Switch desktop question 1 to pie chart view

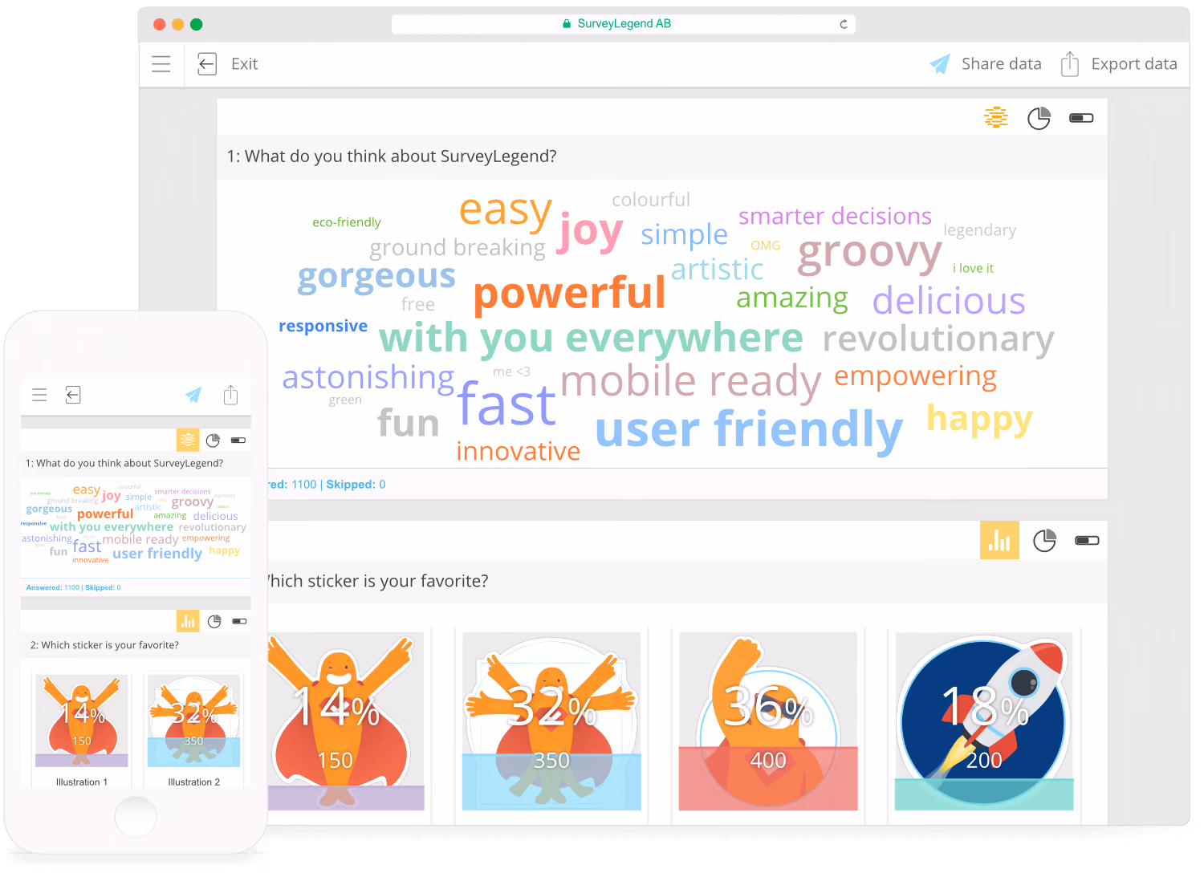pos(1039,118)
